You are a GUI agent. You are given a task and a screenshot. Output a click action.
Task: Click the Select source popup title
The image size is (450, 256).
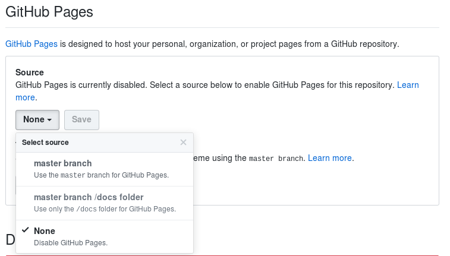point(45,143)
